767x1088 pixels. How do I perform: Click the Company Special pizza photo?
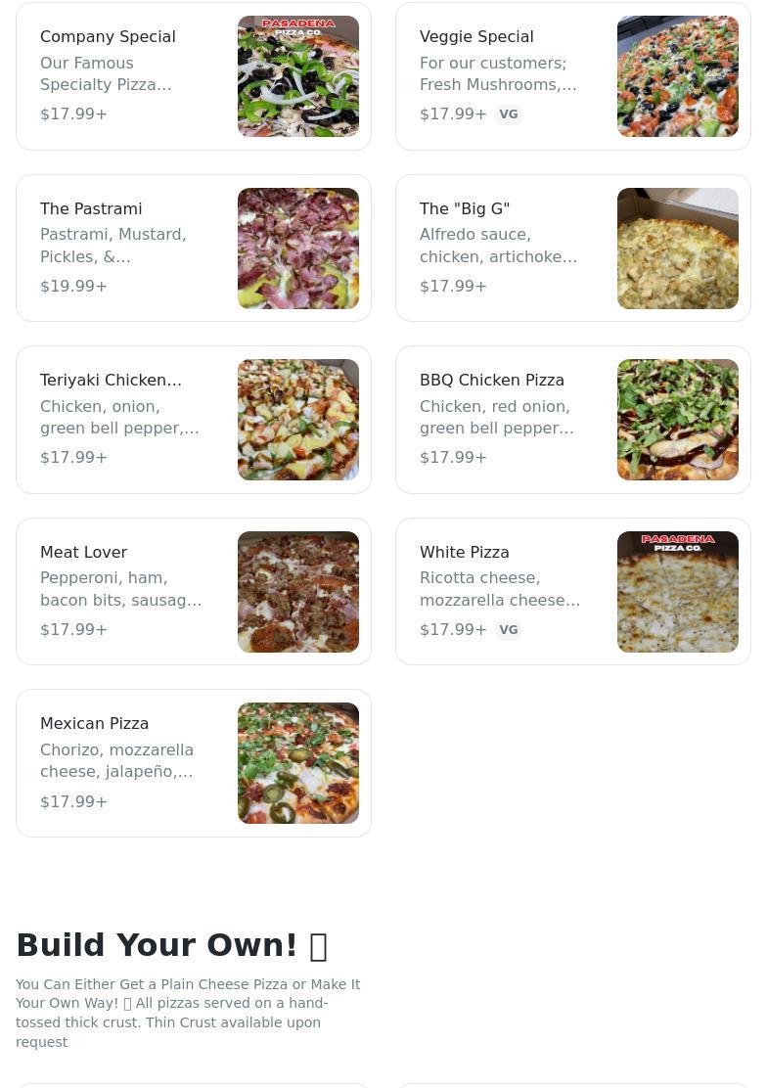click(298, 76)
